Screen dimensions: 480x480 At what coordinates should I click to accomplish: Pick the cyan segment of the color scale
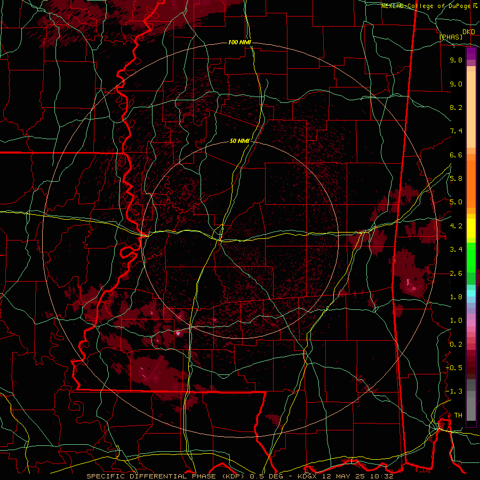(x=471, y=293)
